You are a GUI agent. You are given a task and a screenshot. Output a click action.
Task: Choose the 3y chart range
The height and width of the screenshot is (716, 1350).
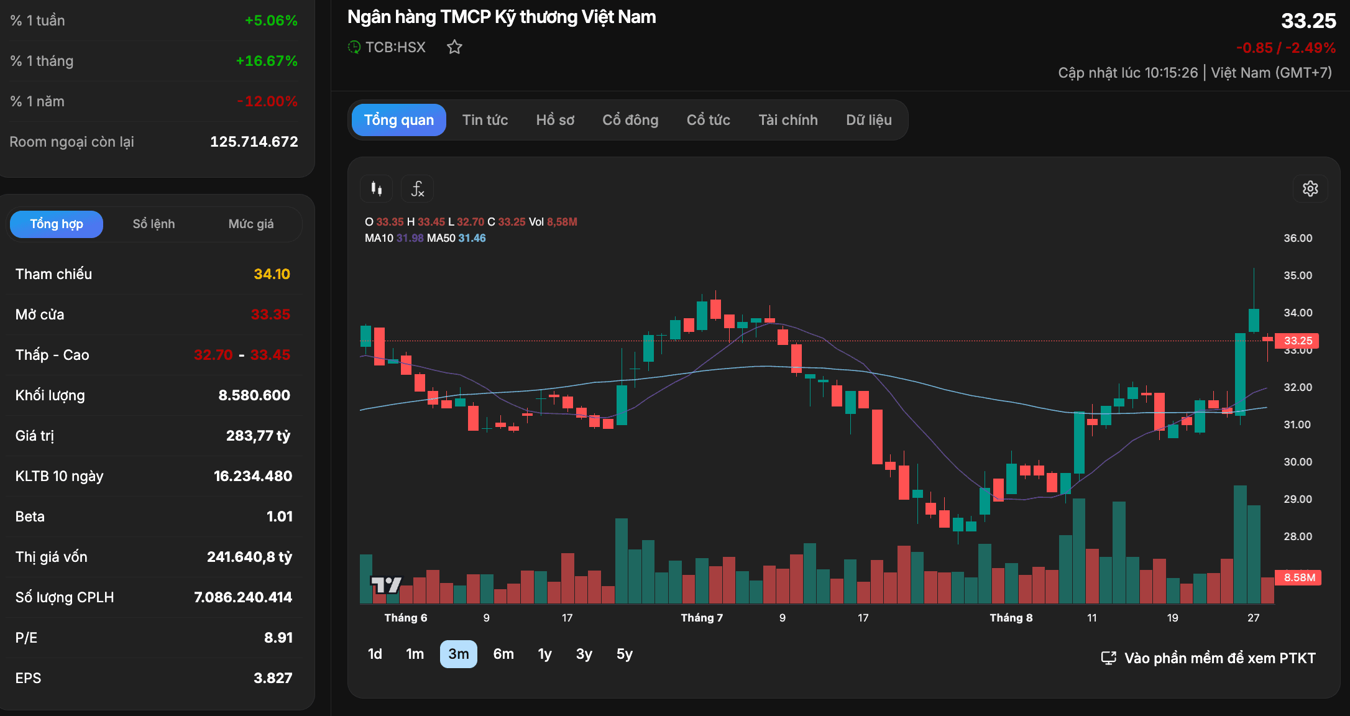[584, 654]
